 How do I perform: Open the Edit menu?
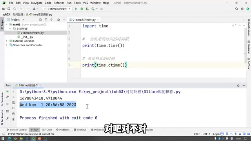coord(18,3)
